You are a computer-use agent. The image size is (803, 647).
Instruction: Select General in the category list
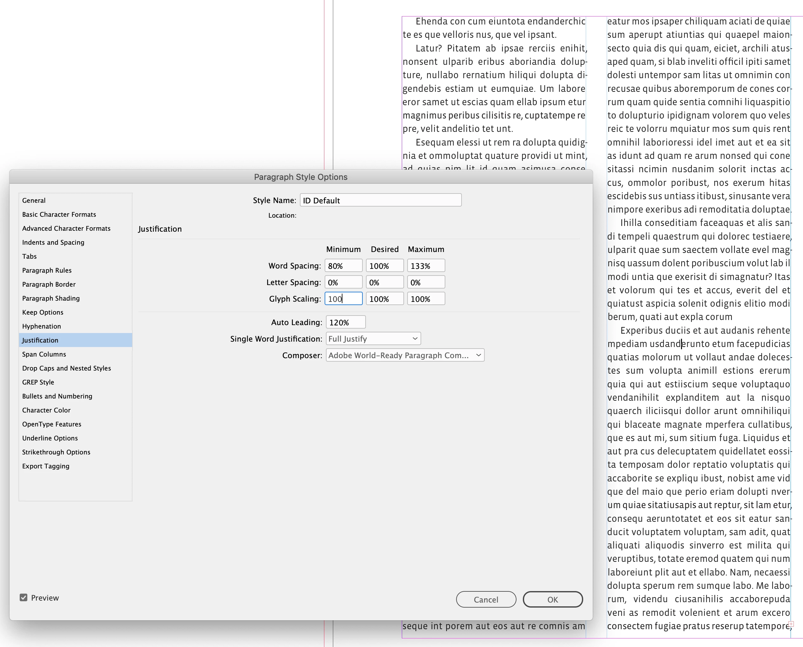(x=34, y=200)
